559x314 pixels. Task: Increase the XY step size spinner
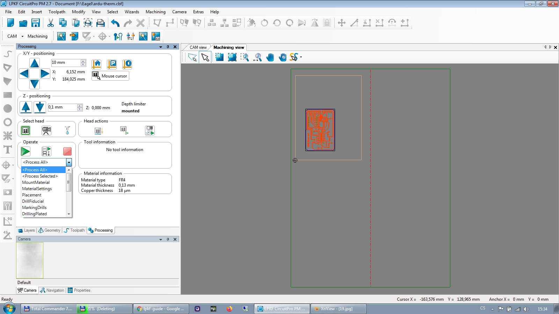coord(83,61)
